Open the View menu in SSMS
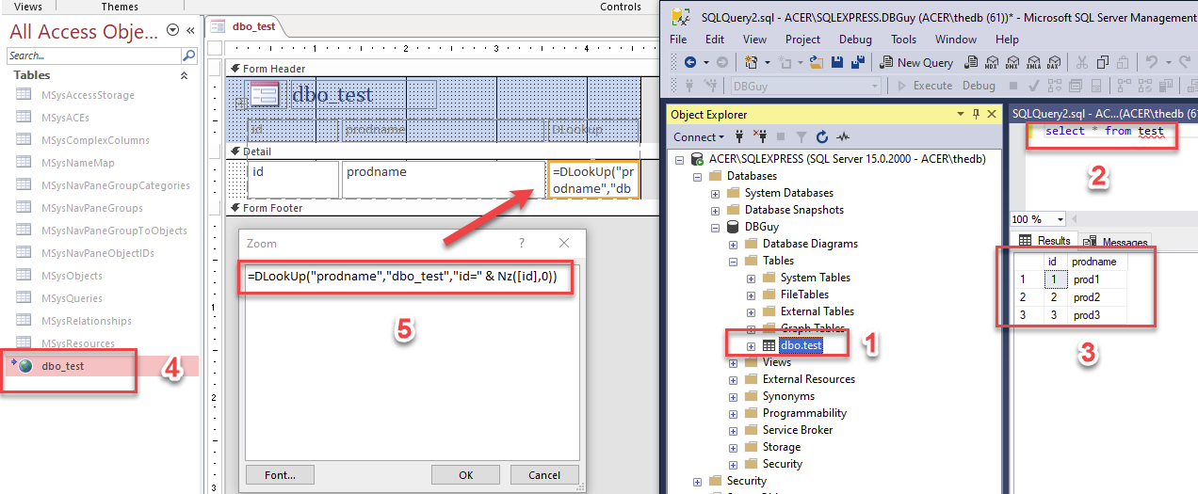 (754, 40)
